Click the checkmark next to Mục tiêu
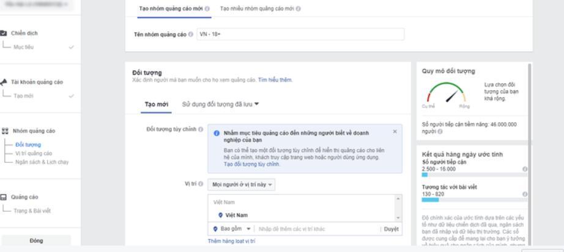The height and width of the screenshot is (252, 564). (71, 47)
